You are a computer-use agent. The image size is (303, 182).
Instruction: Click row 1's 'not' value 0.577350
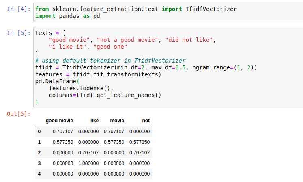[140, 142]
